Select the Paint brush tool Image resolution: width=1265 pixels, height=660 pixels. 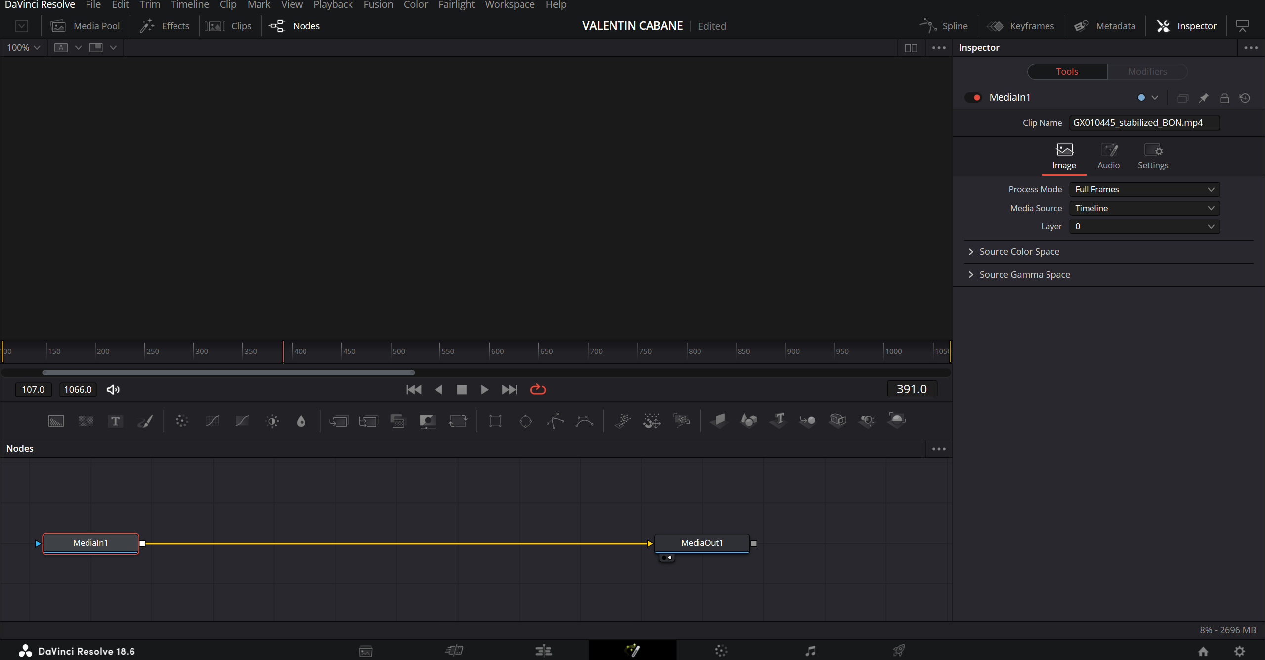point(145,421)
